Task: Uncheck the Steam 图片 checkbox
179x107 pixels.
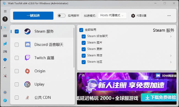Action: tap(84, 43)
